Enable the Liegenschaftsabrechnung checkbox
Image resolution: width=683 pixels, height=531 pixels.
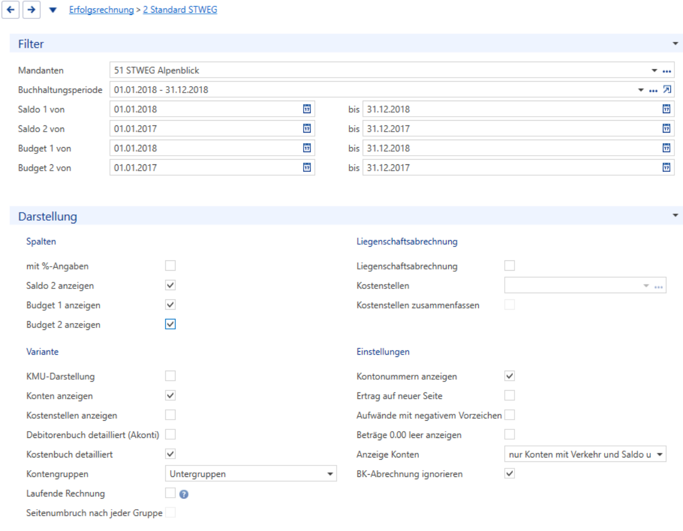(510, 265)
